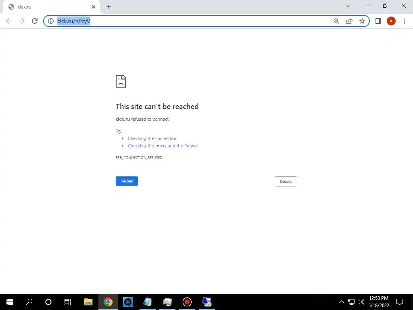Open the remote desktop app on taskbar
The height and width of the screenshot is (310, 413).
tap(207, 302)
